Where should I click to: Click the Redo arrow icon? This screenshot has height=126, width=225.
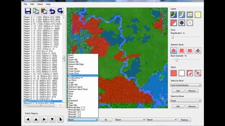(60, 11)
